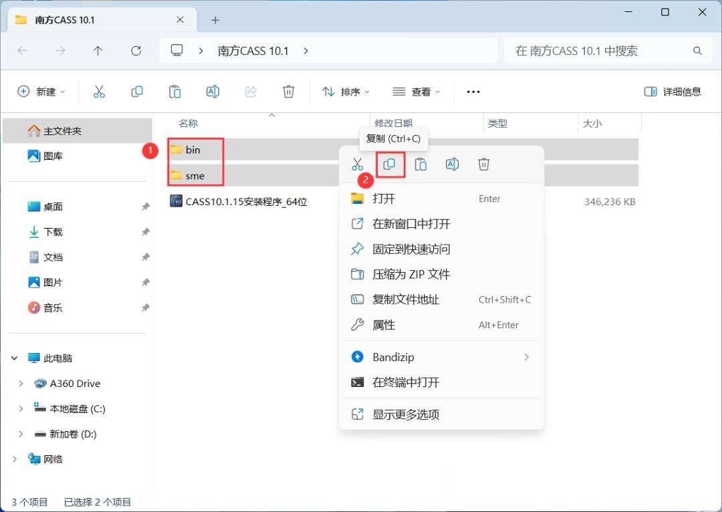
Task: Open Bandizip submenu
Action: (441, 357)
